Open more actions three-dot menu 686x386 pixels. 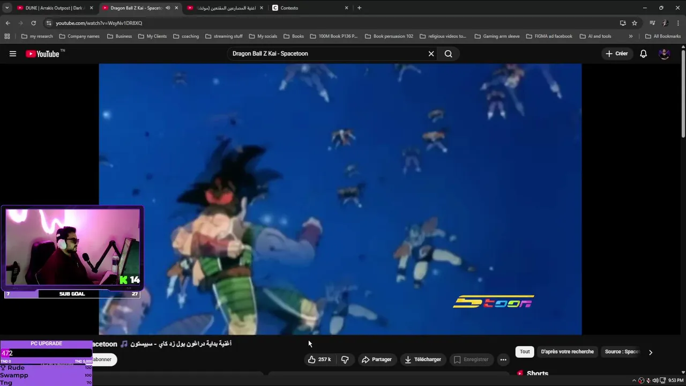pyautogui.click(x=503, y=360)
